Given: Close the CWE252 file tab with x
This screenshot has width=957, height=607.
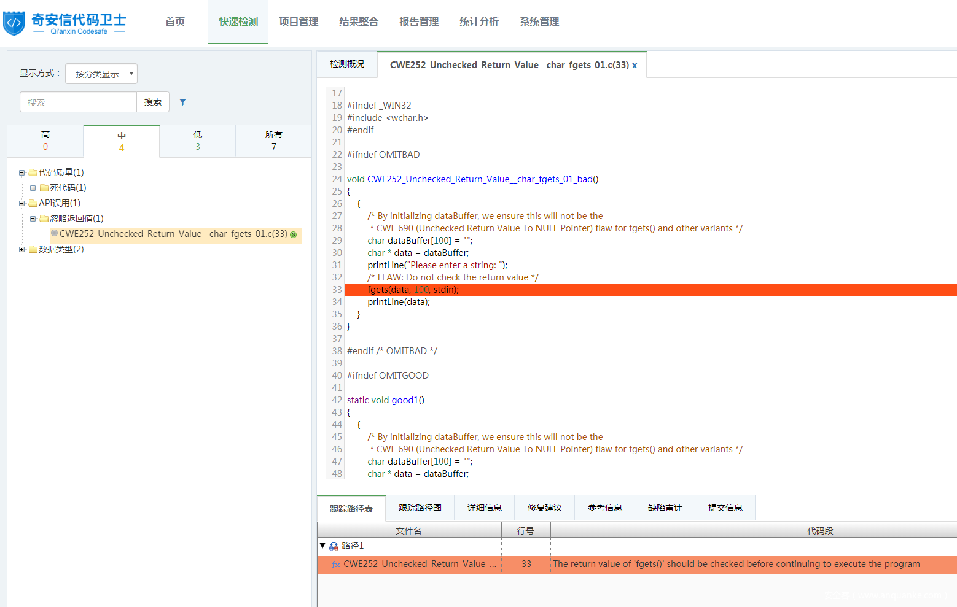Looking at the screenshot, I should click(635, 66).
